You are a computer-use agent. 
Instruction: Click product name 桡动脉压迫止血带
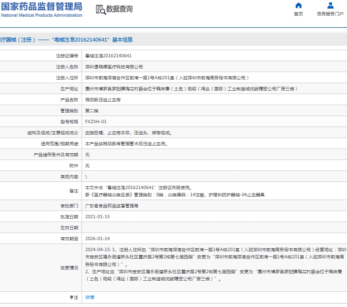point(103,100)
